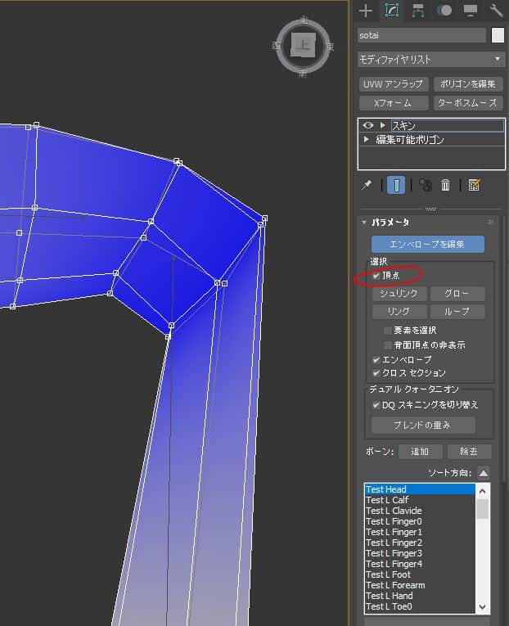Open Configure Modifier Sets icon
Screen dimensions: 509x626
click(x=474, y=186)
